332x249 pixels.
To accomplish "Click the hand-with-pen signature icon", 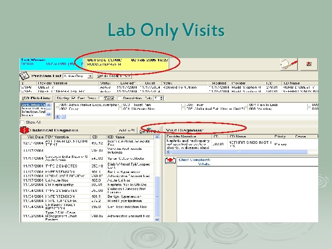I will point(289,64).
